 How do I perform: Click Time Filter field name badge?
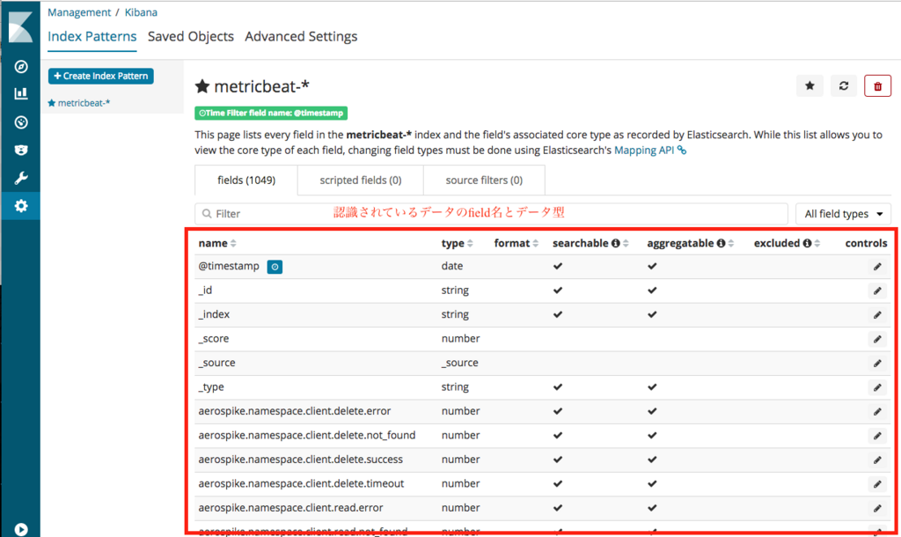click(x=271, y=114)
